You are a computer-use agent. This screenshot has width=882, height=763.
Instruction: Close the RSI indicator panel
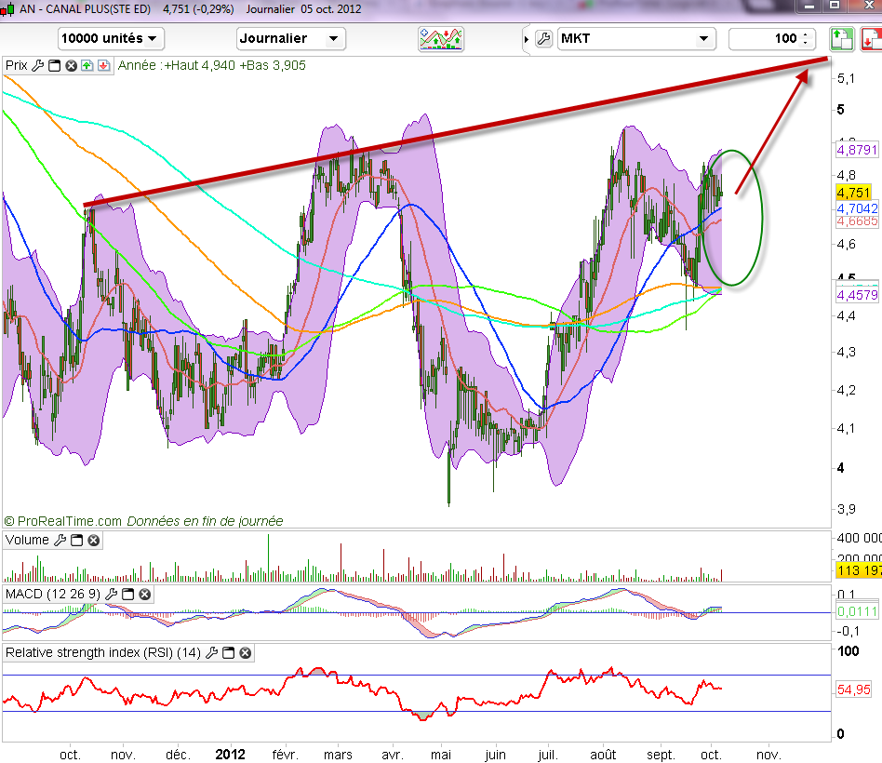[245, 653]
